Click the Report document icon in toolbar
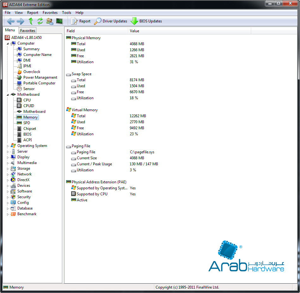 click(74, 21)
